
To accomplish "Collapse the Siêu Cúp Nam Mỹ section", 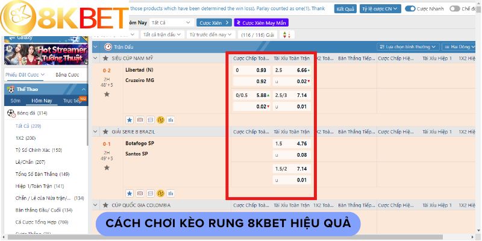I will click(95, 58).
